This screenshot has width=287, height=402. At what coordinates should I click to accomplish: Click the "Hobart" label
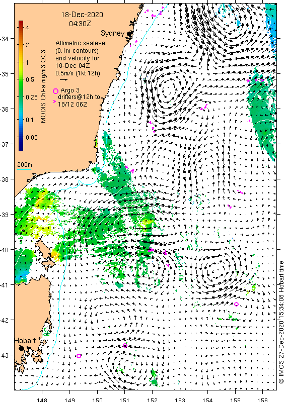(25, 341)
